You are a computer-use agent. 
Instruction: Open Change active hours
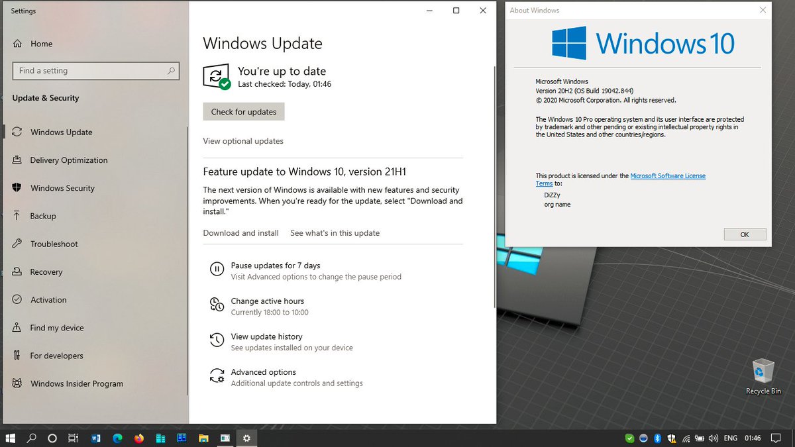point(268,301)
